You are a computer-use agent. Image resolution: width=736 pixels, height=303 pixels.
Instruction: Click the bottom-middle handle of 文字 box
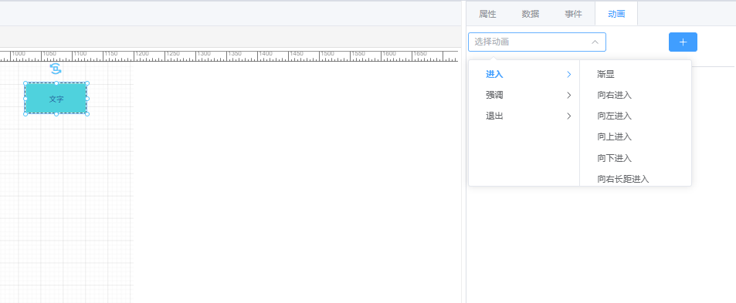click(x=56, y=114)
